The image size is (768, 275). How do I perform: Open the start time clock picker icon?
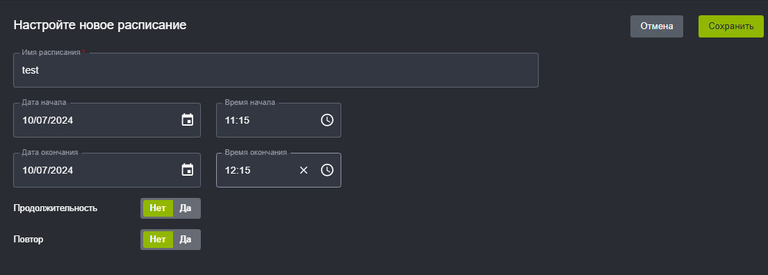point(327,120)
